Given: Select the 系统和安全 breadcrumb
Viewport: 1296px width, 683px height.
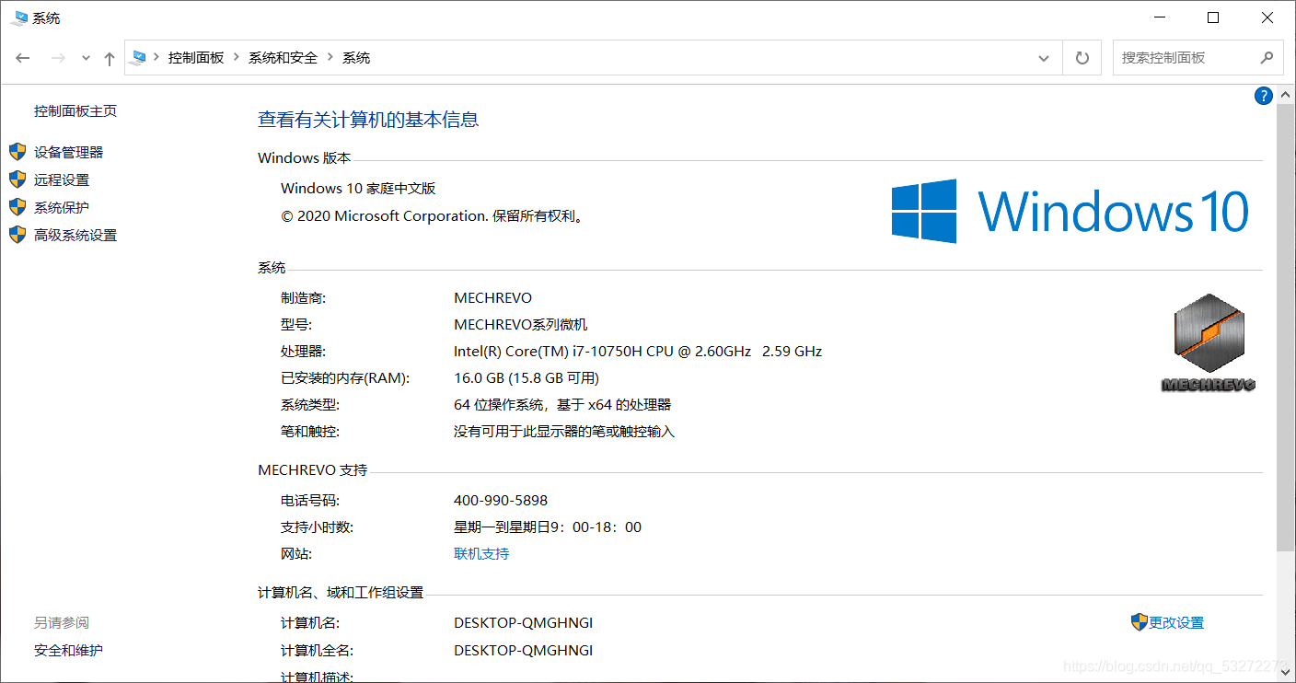Looking at the screenshot, I should pyautogui.click(x=283, y=57).
